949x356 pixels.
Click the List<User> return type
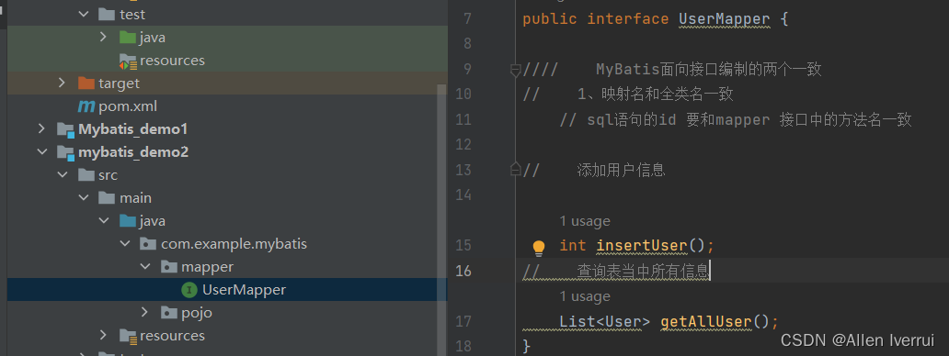pos(605,321)
